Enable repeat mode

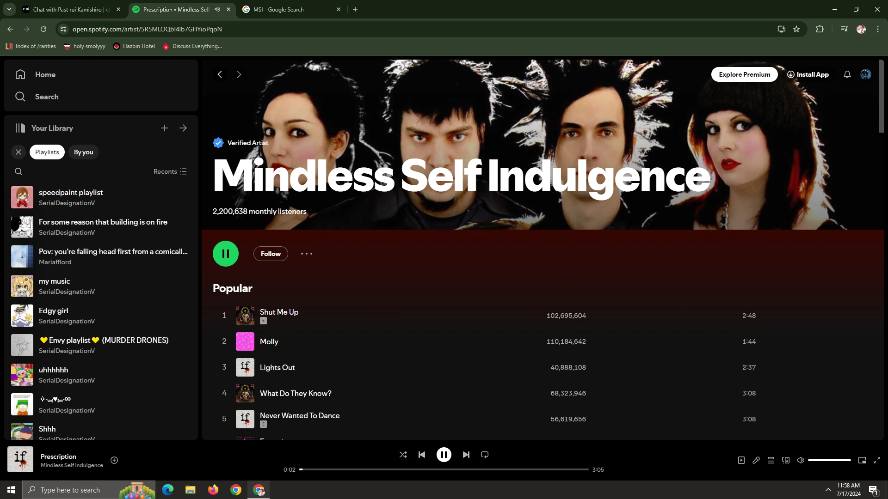point(484,455)
